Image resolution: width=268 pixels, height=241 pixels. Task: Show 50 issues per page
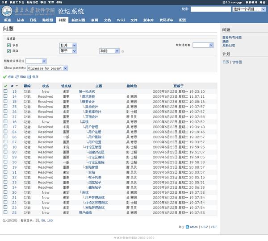click(43, 220)
